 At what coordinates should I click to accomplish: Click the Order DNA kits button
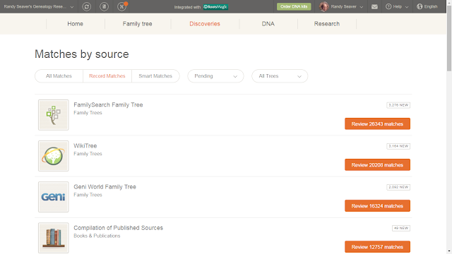click(294, 6)
